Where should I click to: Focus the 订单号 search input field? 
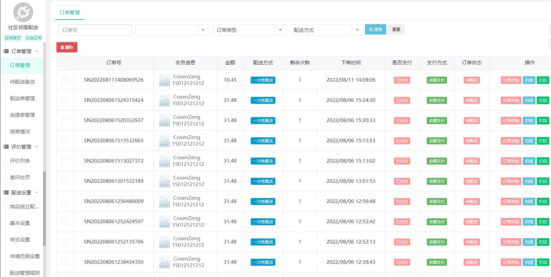(95, 30)
